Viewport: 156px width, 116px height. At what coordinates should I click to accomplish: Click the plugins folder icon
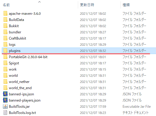click(5, 50)
